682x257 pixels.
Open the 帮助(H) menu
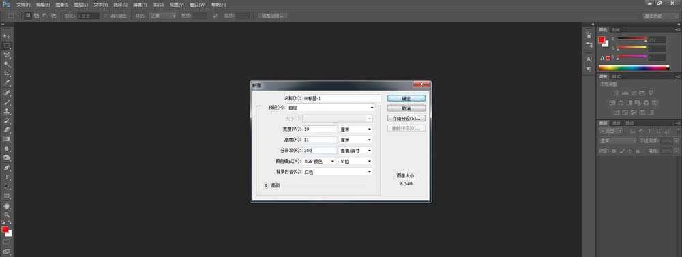tap(218, 5)
